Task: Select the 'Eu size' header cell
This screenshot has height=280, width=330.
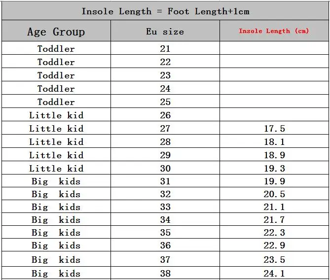Action: pyautogui.click(x=165, y=32)
